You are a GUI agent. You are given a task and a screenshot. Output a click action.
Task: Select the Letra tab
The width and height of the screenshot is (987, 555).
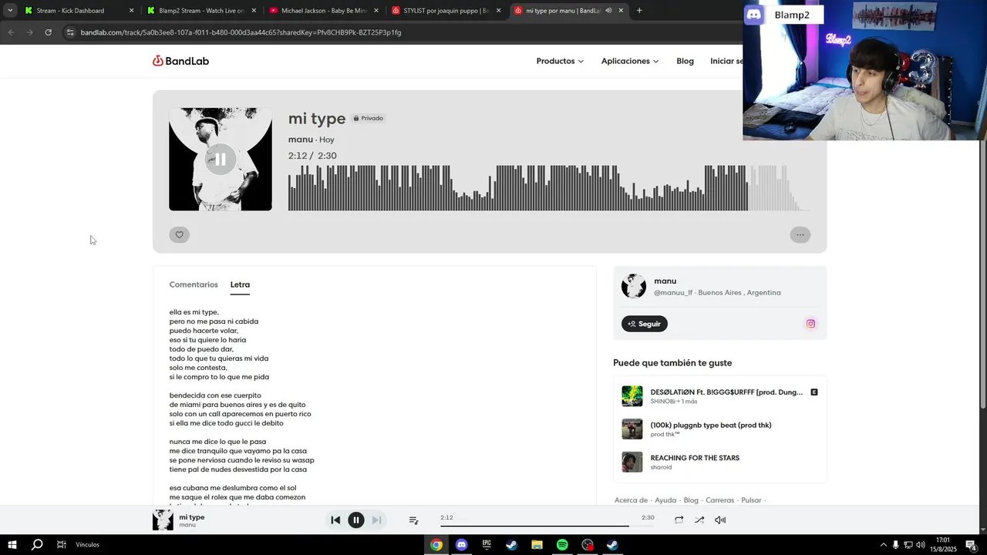click(x=240, y=284)
